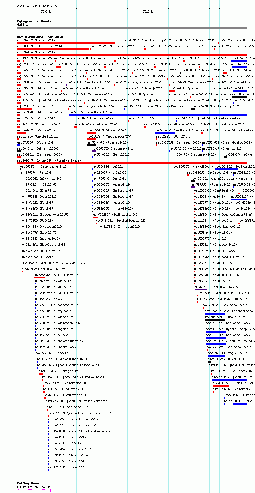
Task: Open esv292057 (Mills2006)
Action: point(110,173)
